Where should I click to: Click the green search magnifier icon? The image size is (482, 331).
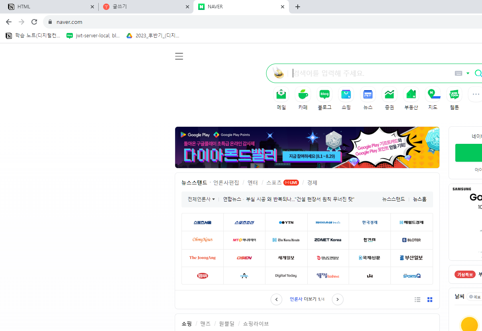[x=478, y=73]
